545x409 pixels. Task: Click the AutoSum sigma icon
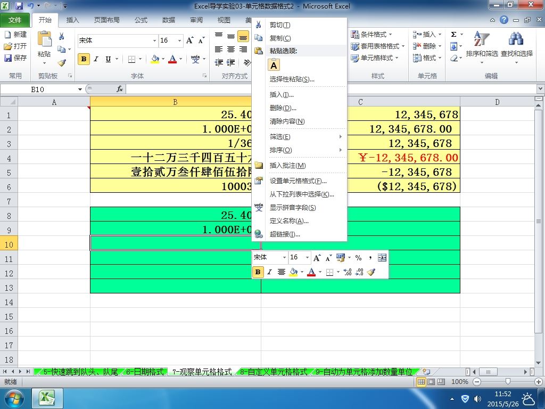point(453,35)
